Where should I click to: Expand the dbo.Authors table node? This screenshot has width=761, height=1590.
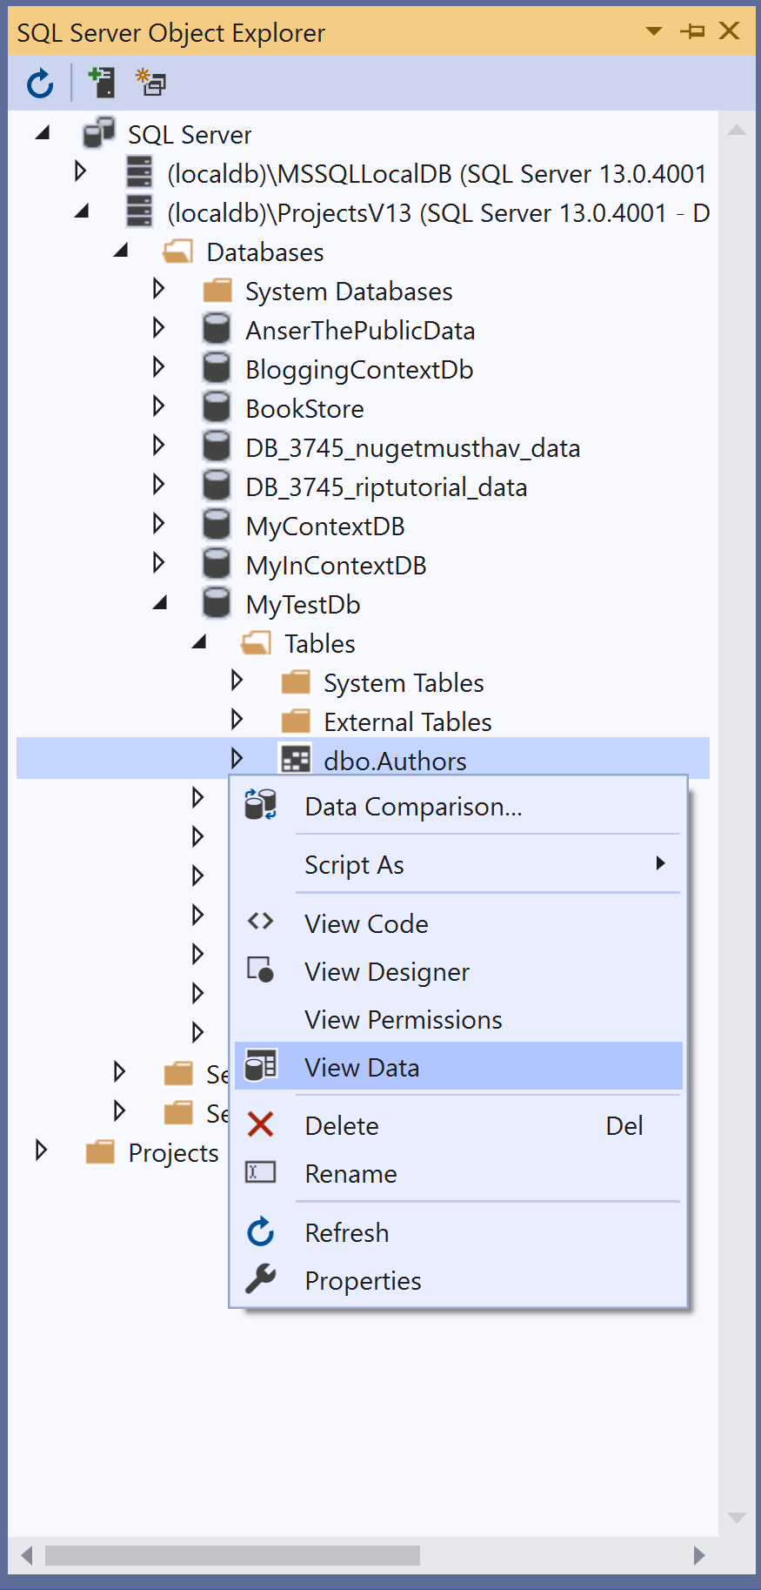pos(237,758)
